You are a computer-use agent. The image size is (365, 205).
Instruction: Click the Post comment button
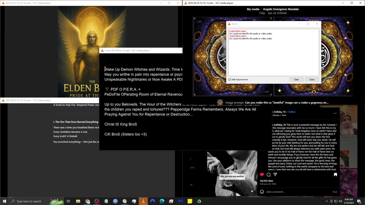point(335,192)
